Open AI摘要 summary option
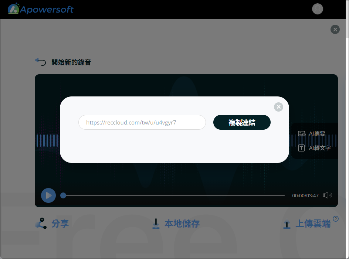Screen dimensions: 349x259 pyautogui.click(x=311, y=133)
